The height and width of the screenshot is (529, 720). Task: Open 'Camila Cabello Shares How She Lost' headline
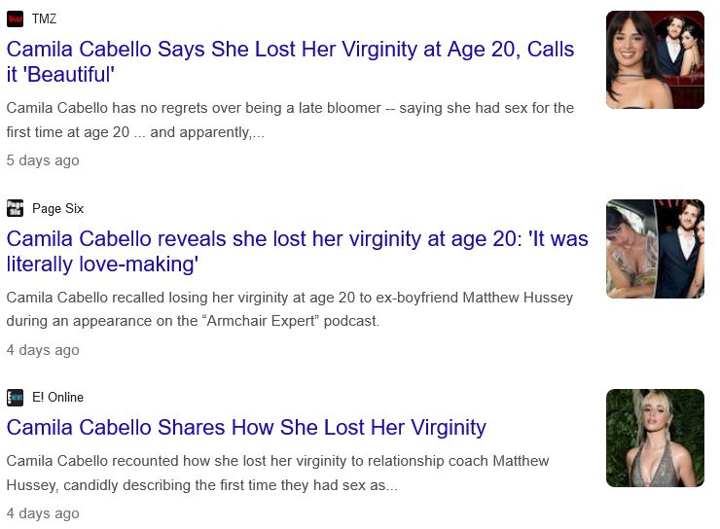(246, 427)
